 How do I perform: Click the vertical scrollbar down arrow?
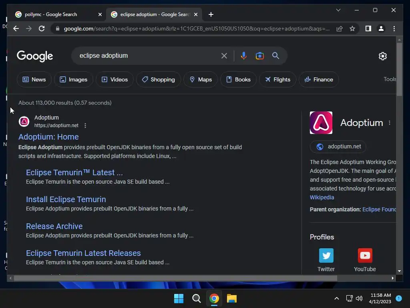(x=399, y=271)
